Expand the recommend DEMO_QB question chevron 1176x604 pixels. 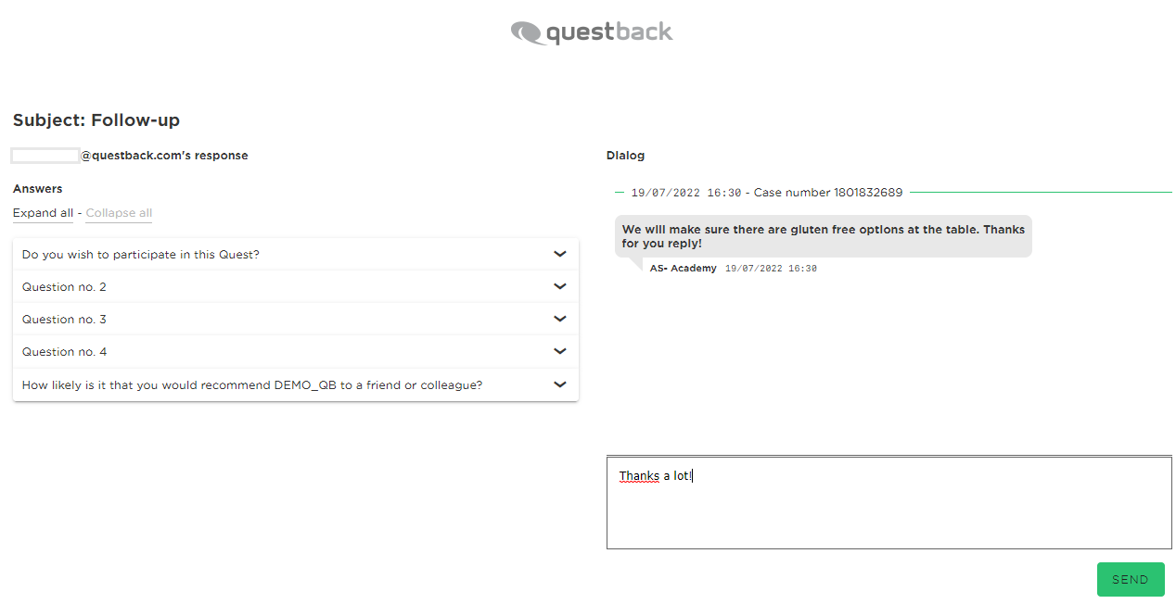coord(559,384)
